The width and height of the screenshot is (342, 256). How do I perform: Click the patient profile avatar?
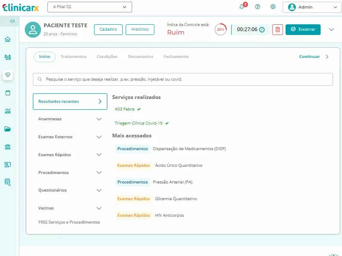(33, 29)
